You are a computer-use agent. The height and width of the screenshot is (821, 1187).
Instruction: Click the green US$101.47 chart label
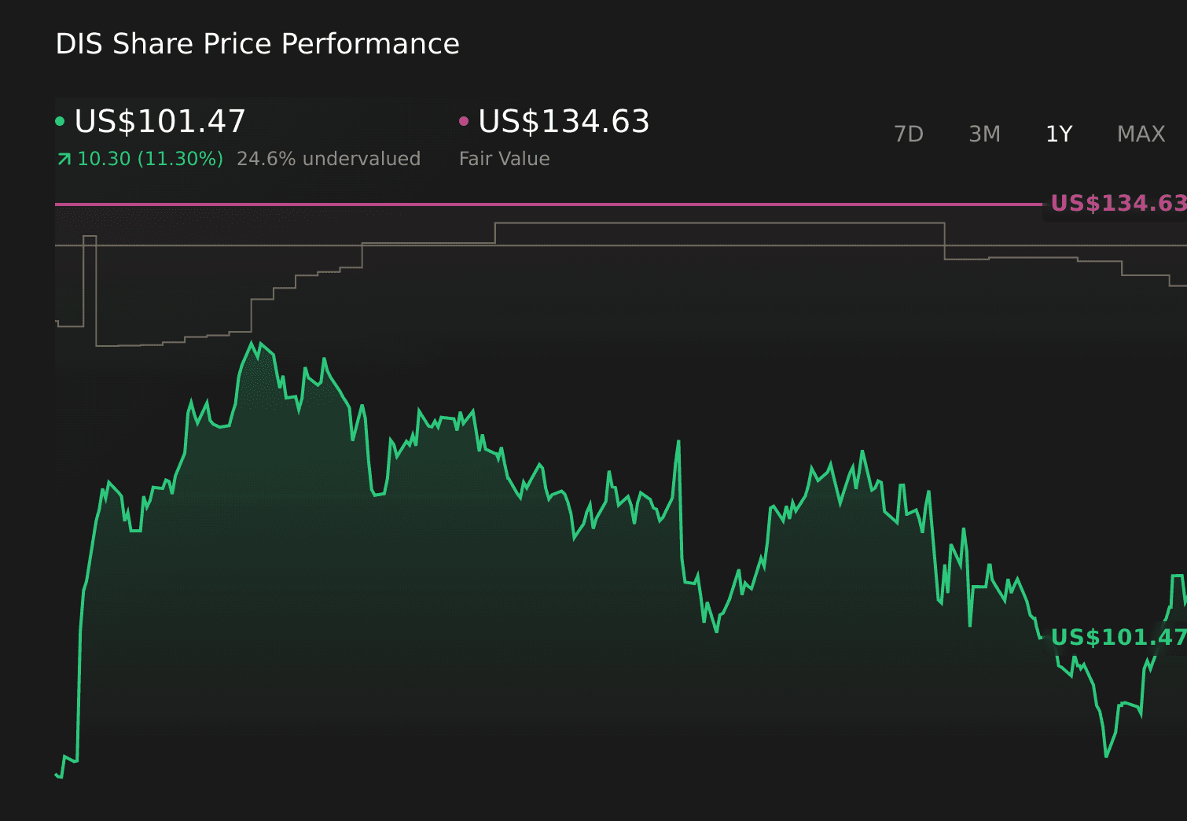pyautogui.click(x=1117, y=637)
